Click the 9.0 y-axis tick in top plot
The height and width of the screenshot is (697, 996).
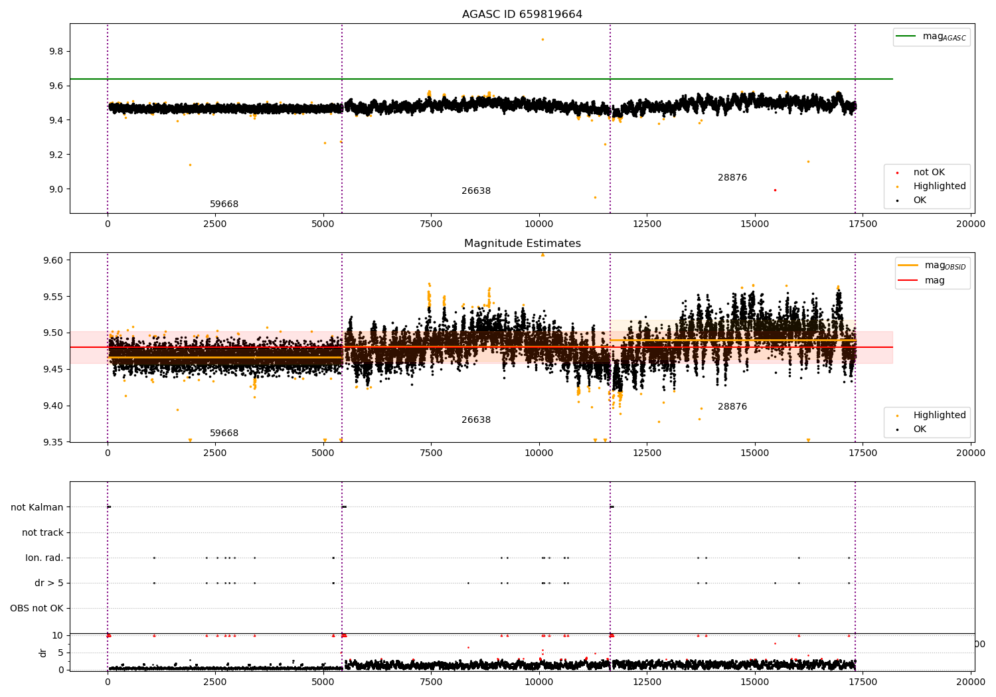tap(55, 189)
